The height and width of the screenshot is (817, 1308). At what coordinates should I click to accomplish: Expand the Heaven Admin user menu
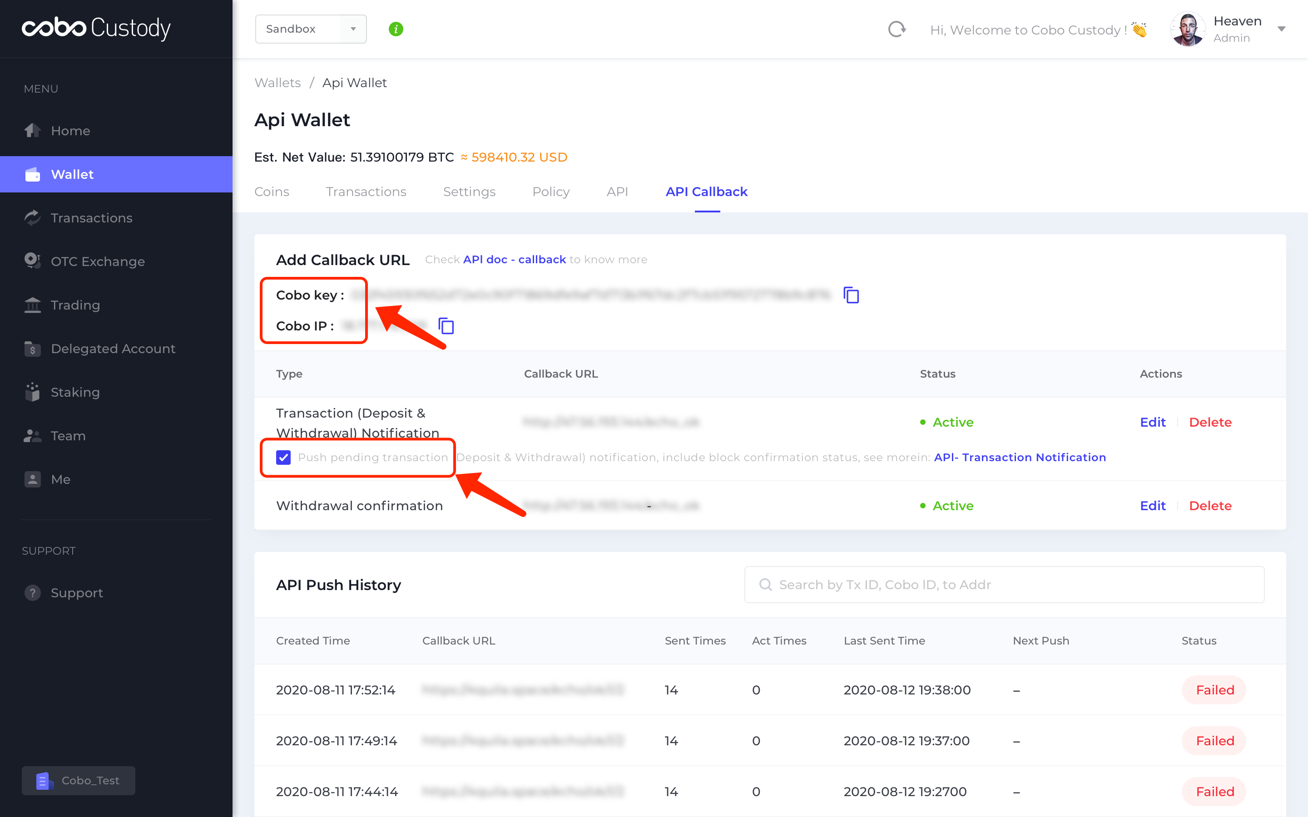click(1281, 29)
